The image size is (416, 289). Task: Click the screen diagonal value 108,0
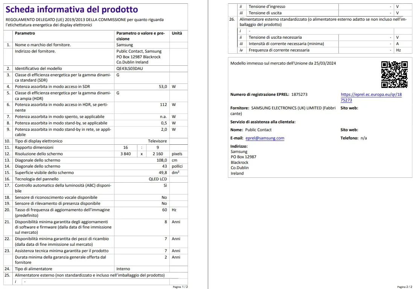[x=162, y=160]
